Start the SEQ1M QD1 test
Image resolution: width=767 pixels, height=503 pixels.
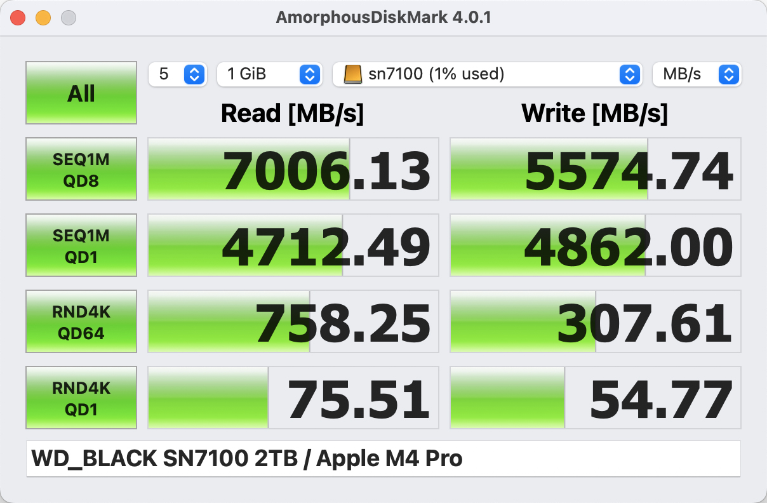(81, 245)
